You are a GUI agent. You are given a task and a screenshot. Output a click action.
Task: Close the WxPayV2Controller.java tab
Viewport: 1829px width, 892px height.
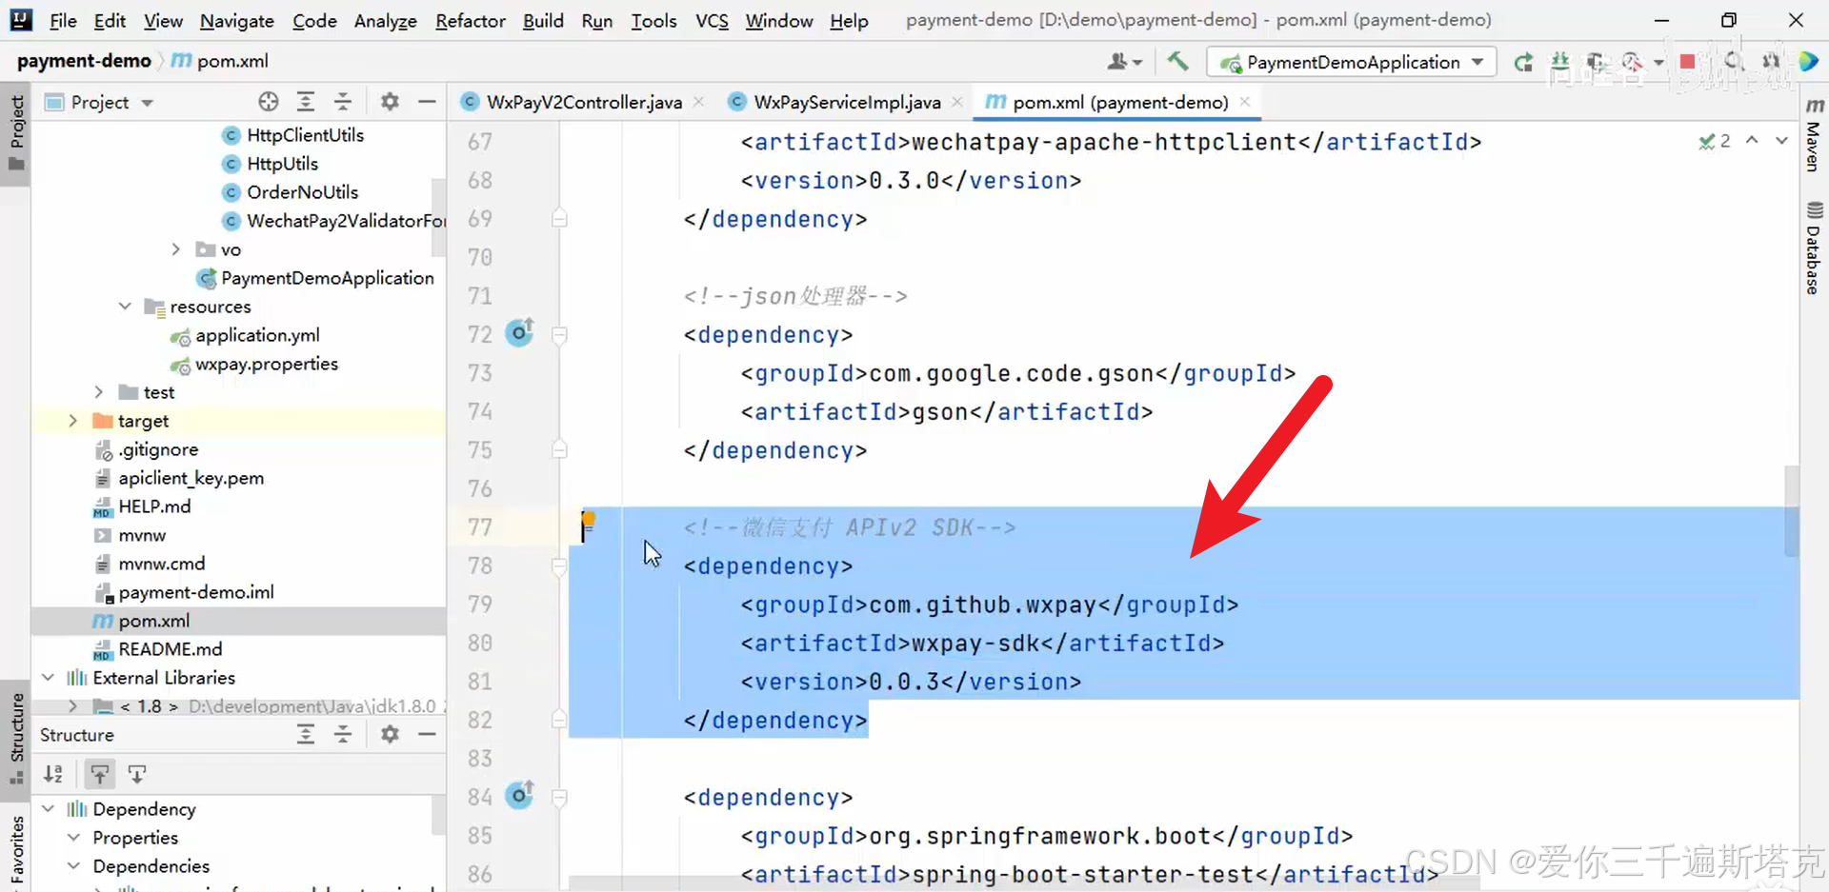point(699,101)
